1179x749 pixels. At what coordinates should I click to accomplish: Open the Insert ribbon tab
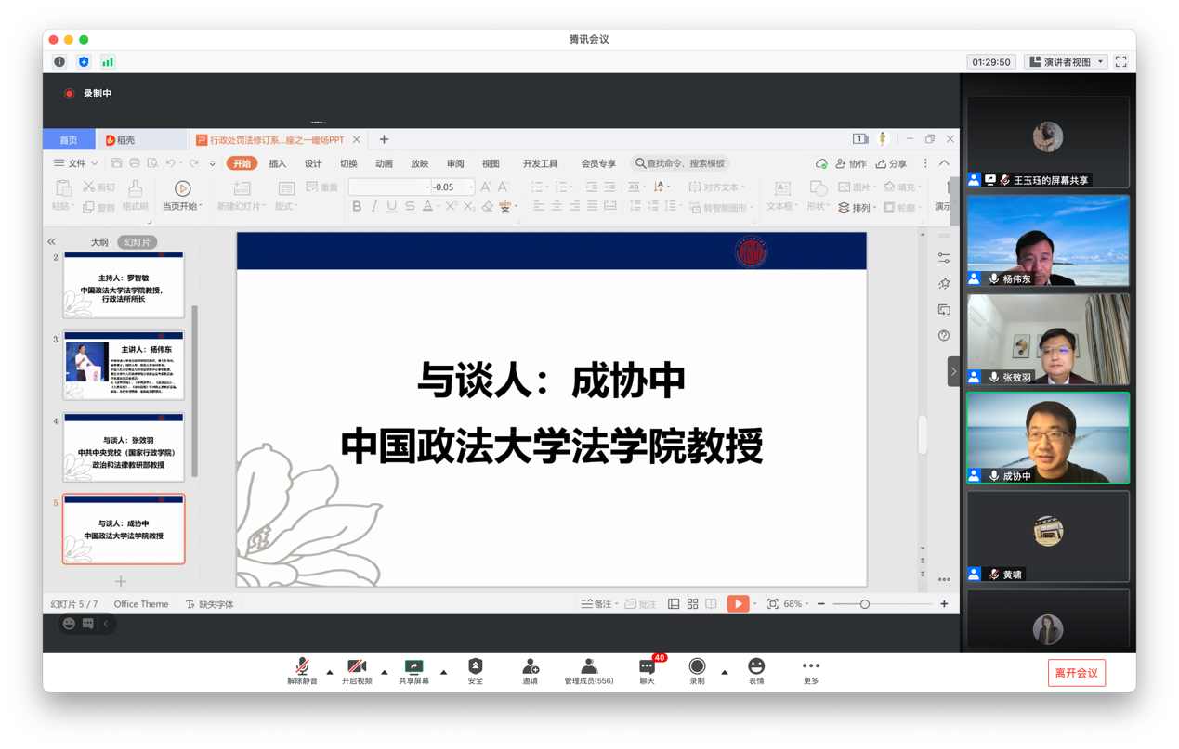(277, 164)
